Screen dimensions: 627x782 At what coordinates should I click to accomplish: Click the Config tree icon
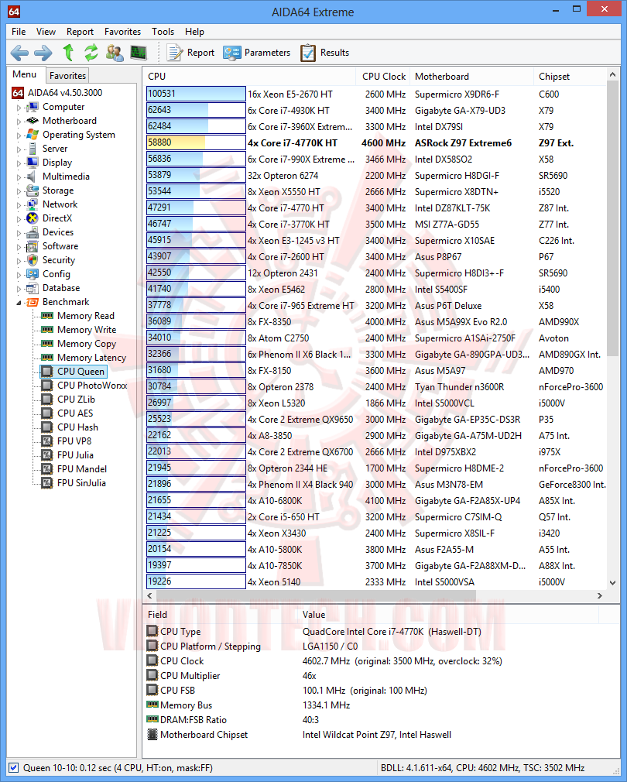33,274
